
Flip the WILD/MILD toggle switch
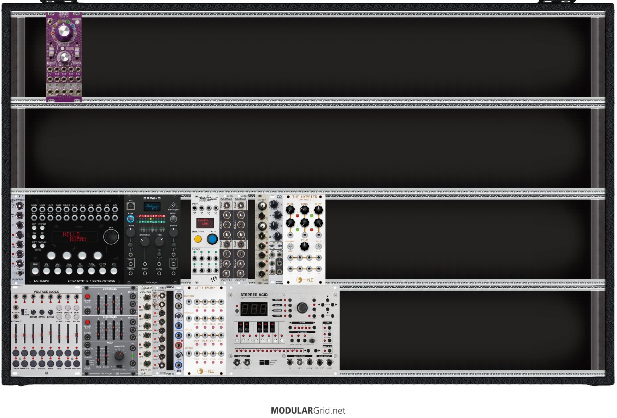coord(318,246)
